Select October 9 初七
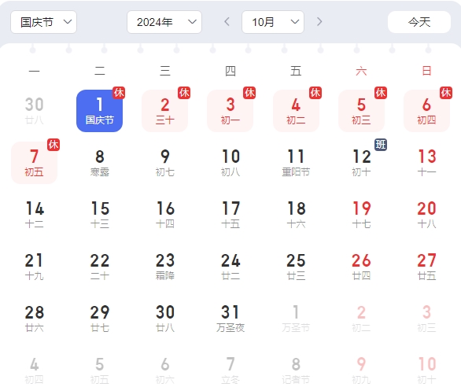This screenshot has width=461, height=387. [165, 163]
